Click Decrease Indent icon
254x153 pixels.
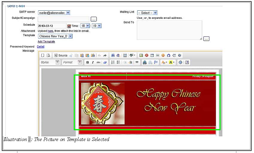125,62
